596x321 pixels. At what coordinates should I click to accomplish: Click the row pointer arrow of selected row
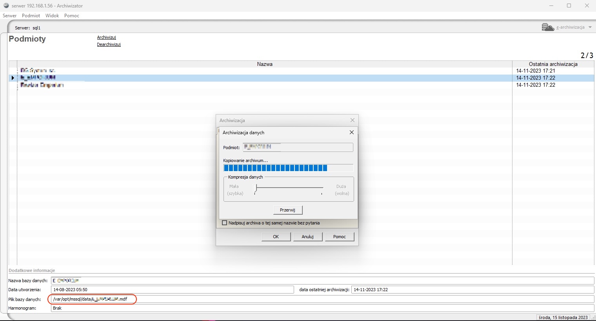[13, 78]
